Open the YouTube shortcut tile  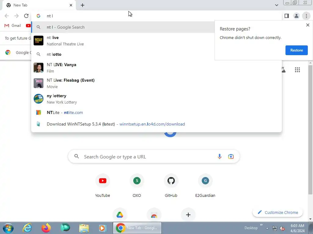click(103, 186)
